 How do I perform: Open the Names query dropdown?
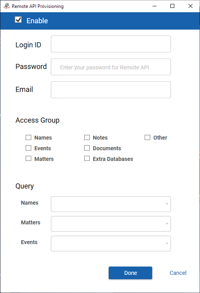(x=111, y=204)
